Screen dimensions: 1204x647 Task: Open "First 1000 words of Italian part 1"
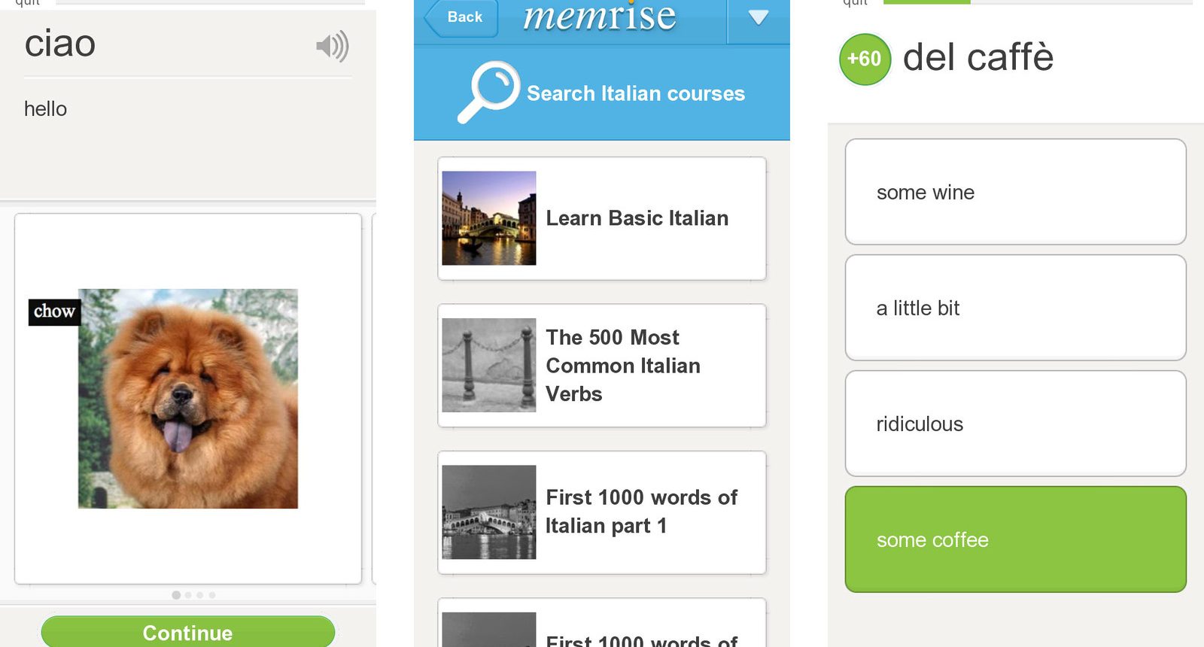tap(641, 512)
